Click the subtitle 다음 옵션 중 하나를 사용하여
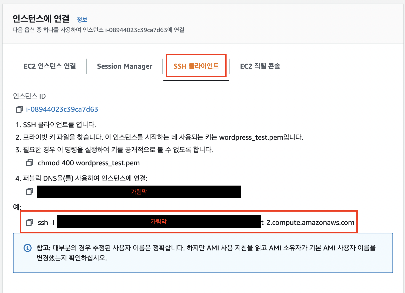 click(x=98, y=30)
